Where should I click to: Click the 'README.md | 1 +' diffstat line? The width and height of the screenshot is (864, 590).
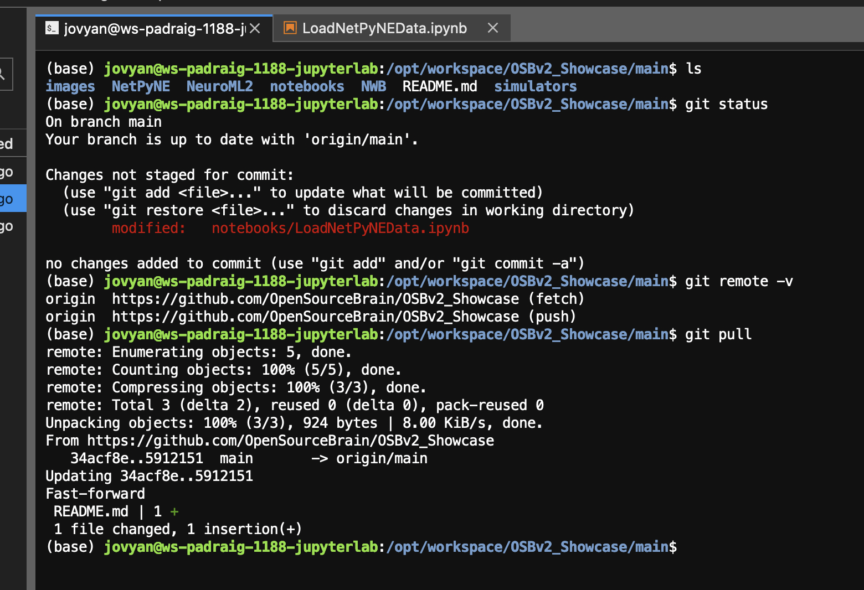(x=116, y=511)
